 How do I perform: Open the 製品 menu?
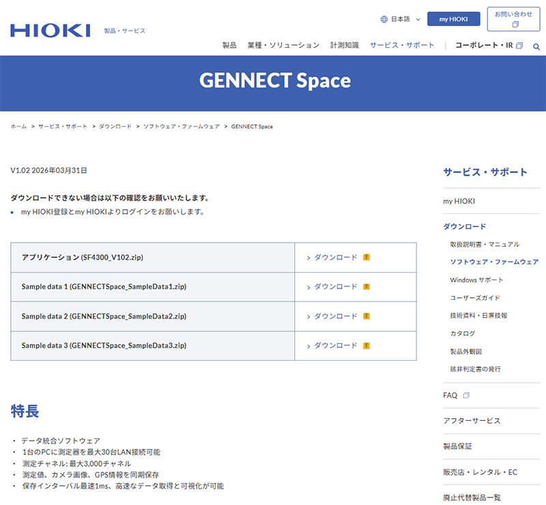[229, 45]
